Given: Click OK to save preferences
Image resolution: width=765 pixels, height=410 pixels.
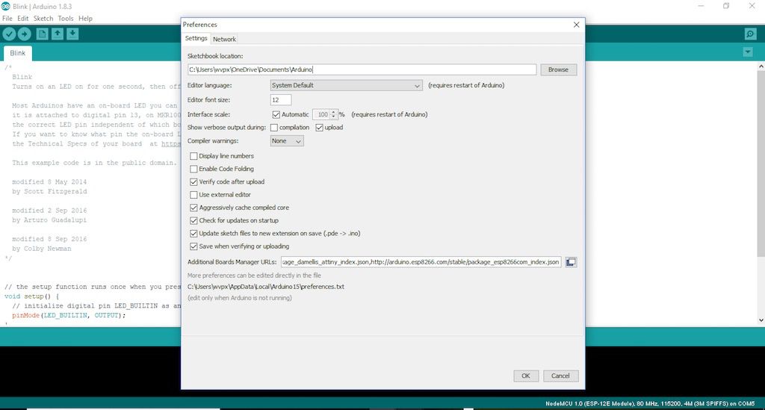Looking at the screenshot, I should coord(525,376).
